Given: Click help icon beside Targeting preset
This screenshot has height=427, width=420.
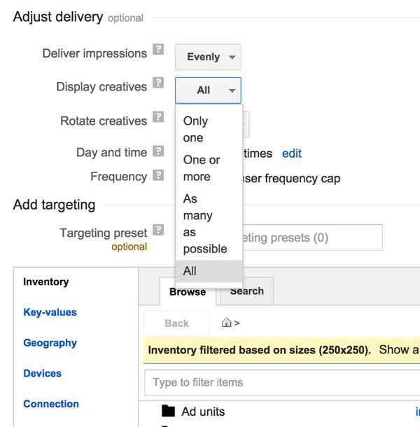Looking at the screenshot, I should click(159, 230).
